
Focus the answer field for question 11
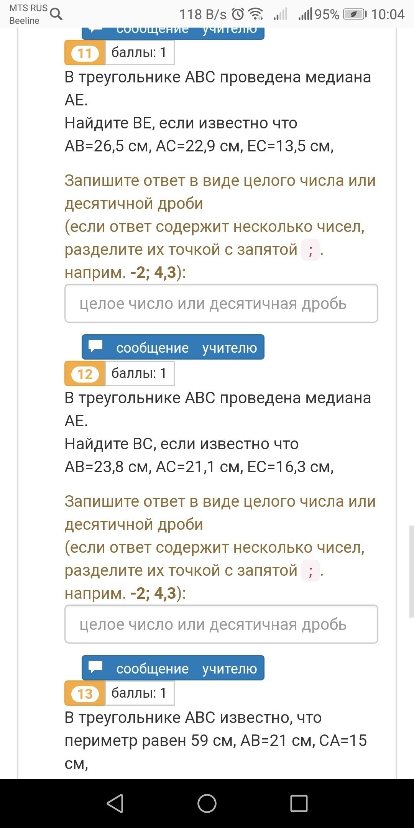(x=221, y=304)
